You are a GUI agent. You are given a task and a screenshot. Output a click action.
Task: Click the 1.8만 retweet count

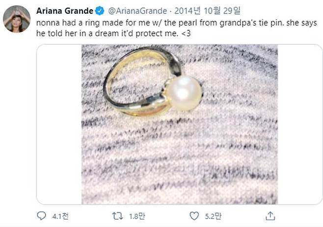[135, 216]
